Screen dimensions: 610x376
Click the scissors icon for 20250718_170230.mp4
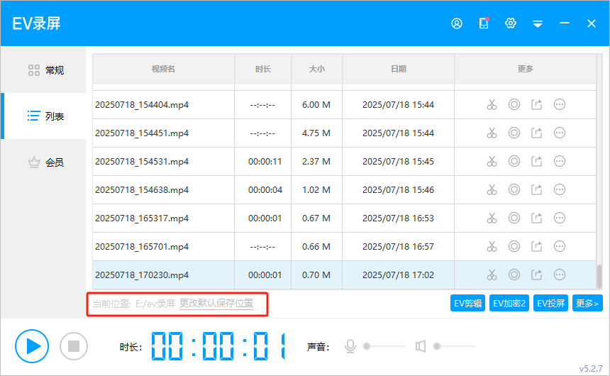492,275
